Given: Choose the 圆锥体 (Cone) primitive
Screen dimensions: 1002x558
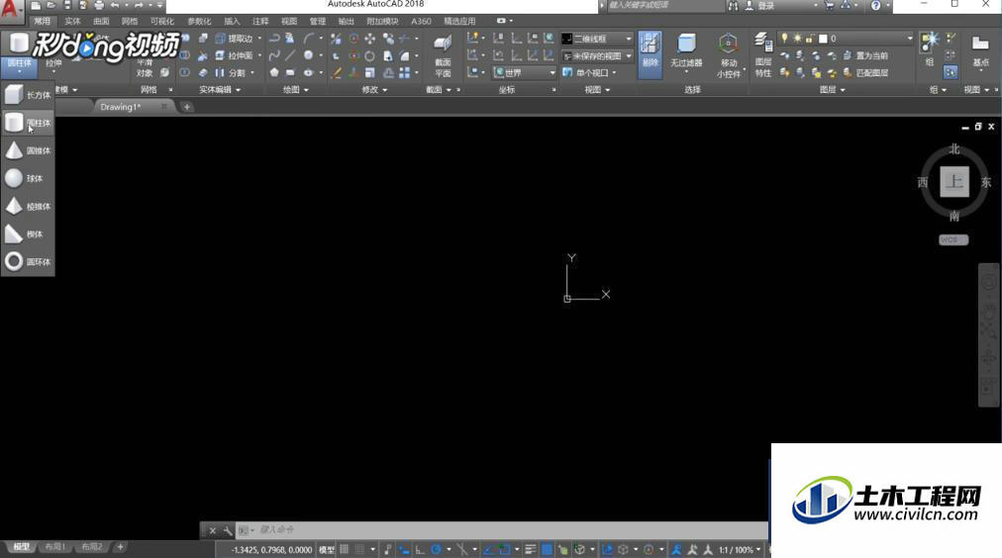Looking at the screenshot, I should click(x=28, y=150).
